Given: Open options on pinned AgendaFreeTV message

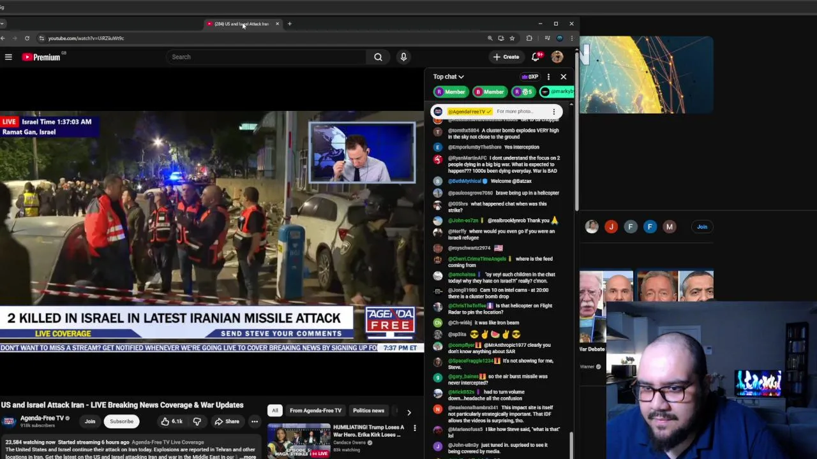Looking at the screenshot, I should [553, 112].
